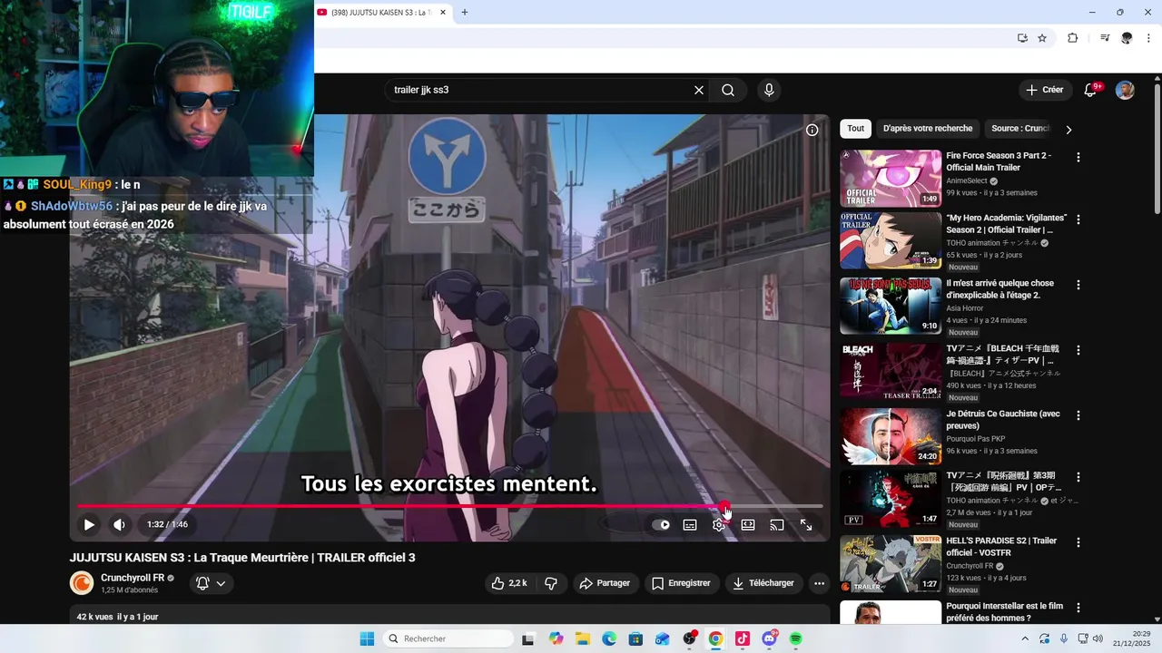Click the Enregistrer save button
Image resolution: width=1162 pixels, height=653 pixels.
pyautogui.click(x=682, y=583)
